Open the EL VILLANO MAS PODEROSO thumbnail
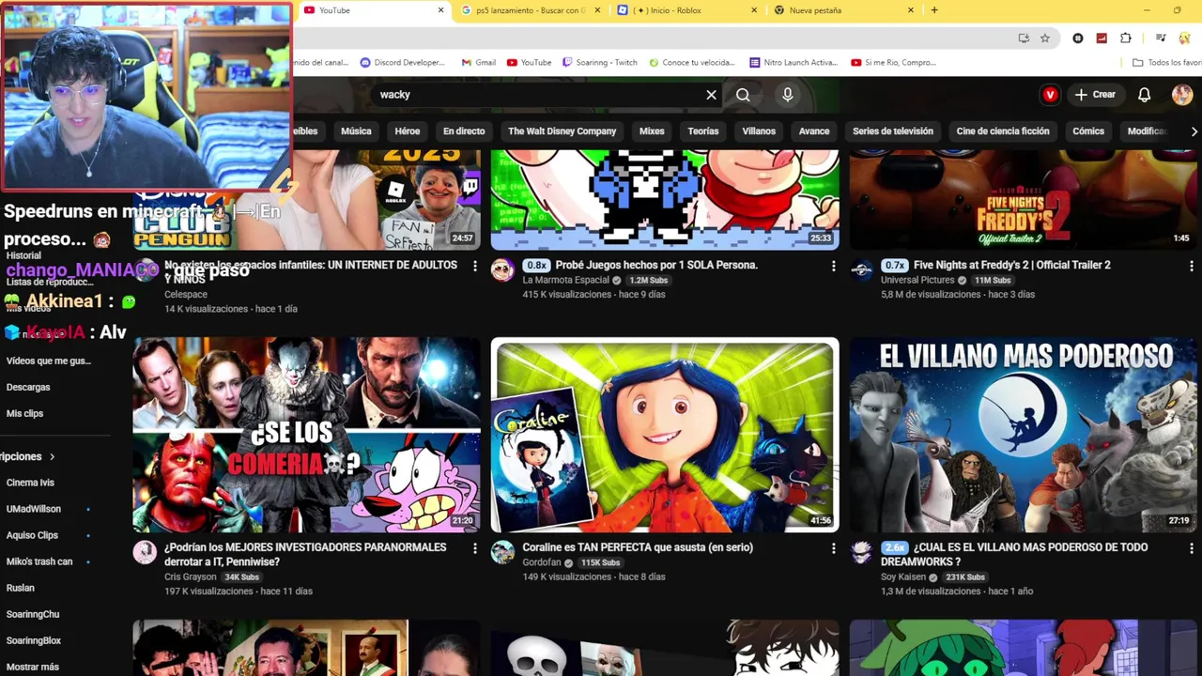Image resolution: width=1202 pixels, height=676 pixels. pos(1024,435)
